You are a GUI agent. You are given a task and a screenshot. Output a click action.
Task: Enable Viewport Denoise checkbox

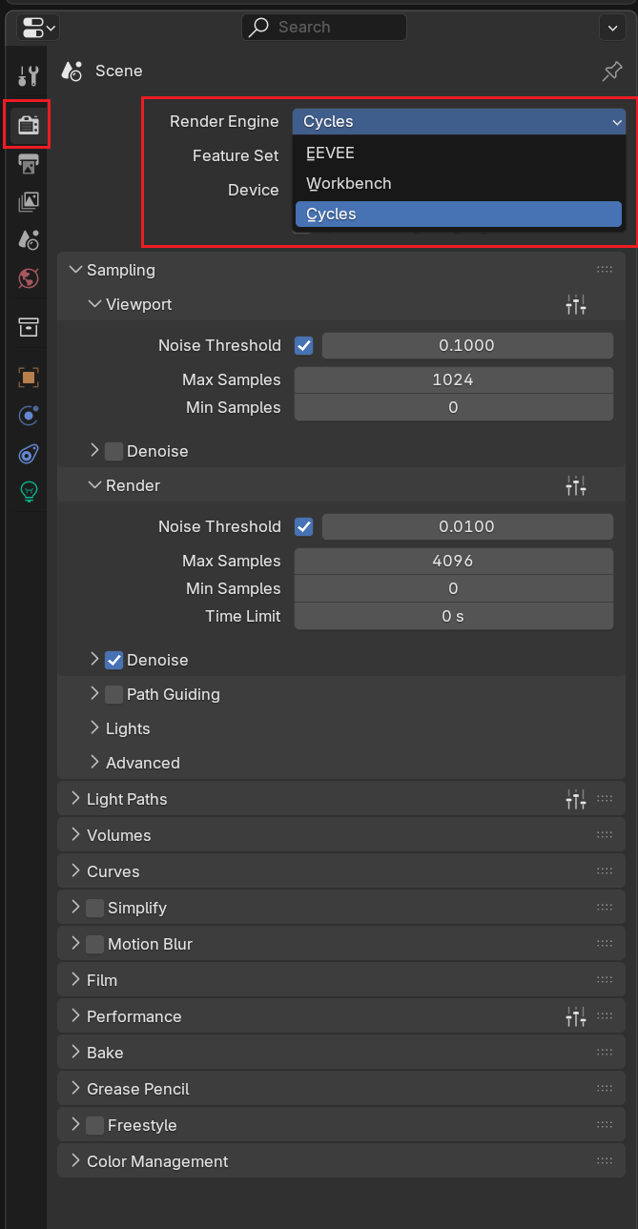(x=113, y=451)
